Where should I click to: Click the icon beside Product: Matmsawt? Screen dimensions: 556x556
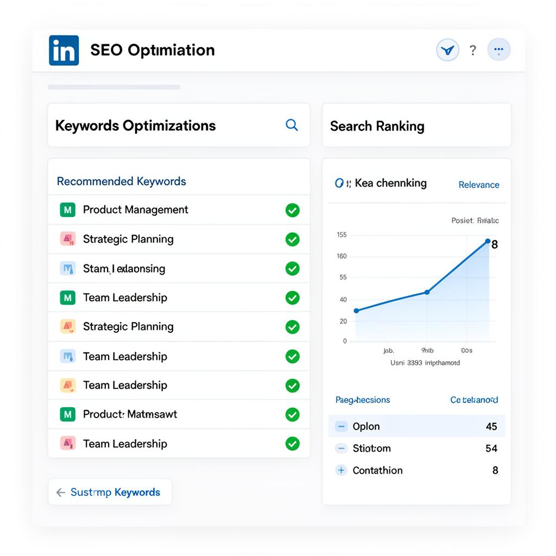68,414
